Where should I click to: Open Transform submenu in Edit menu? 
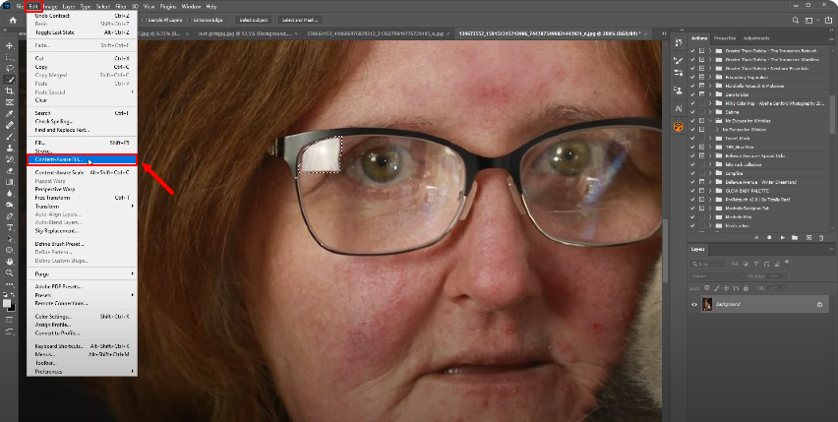click(x=82, y=207)
